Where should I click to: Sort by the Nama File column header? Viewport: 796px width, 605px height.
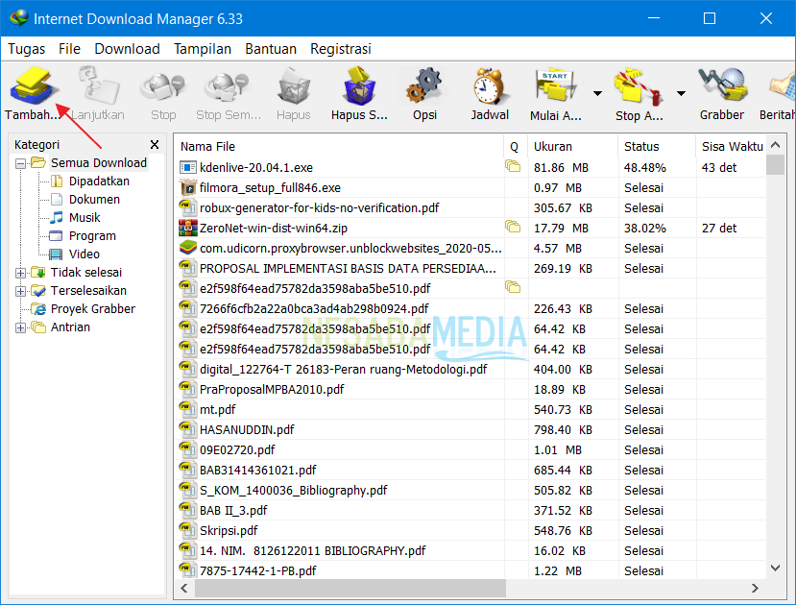tap(339, 147)
